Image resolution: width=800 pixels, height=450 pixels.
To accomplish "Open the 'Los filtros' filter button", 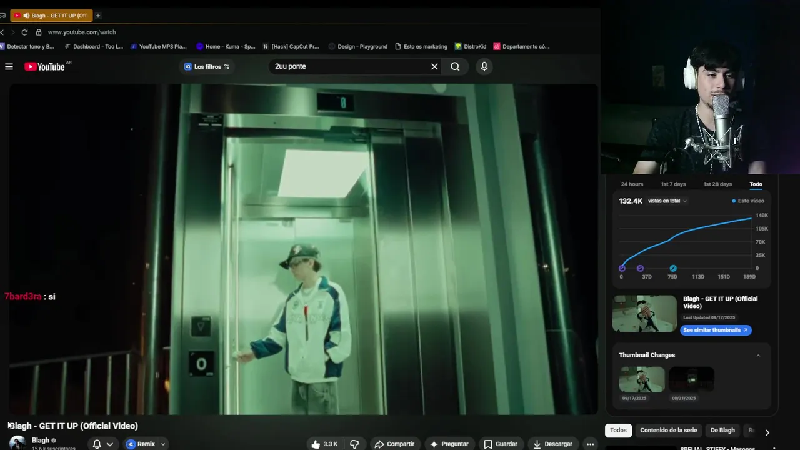I will pos(207,66).
